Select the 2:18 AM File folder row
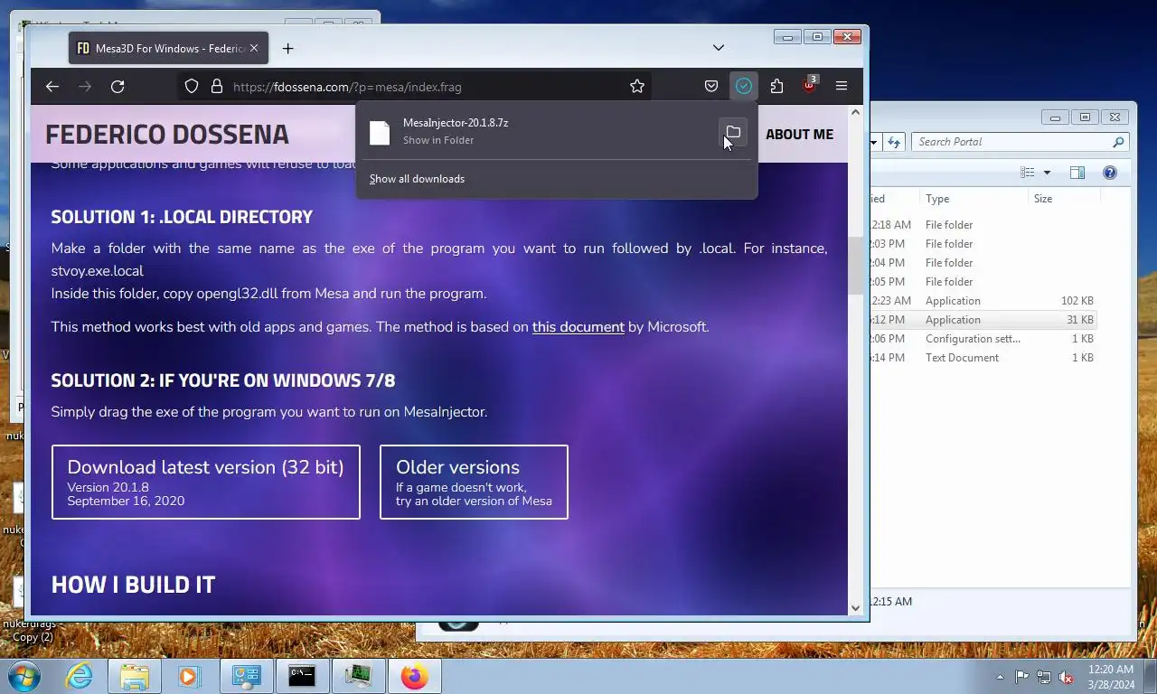 pos(983,225)
